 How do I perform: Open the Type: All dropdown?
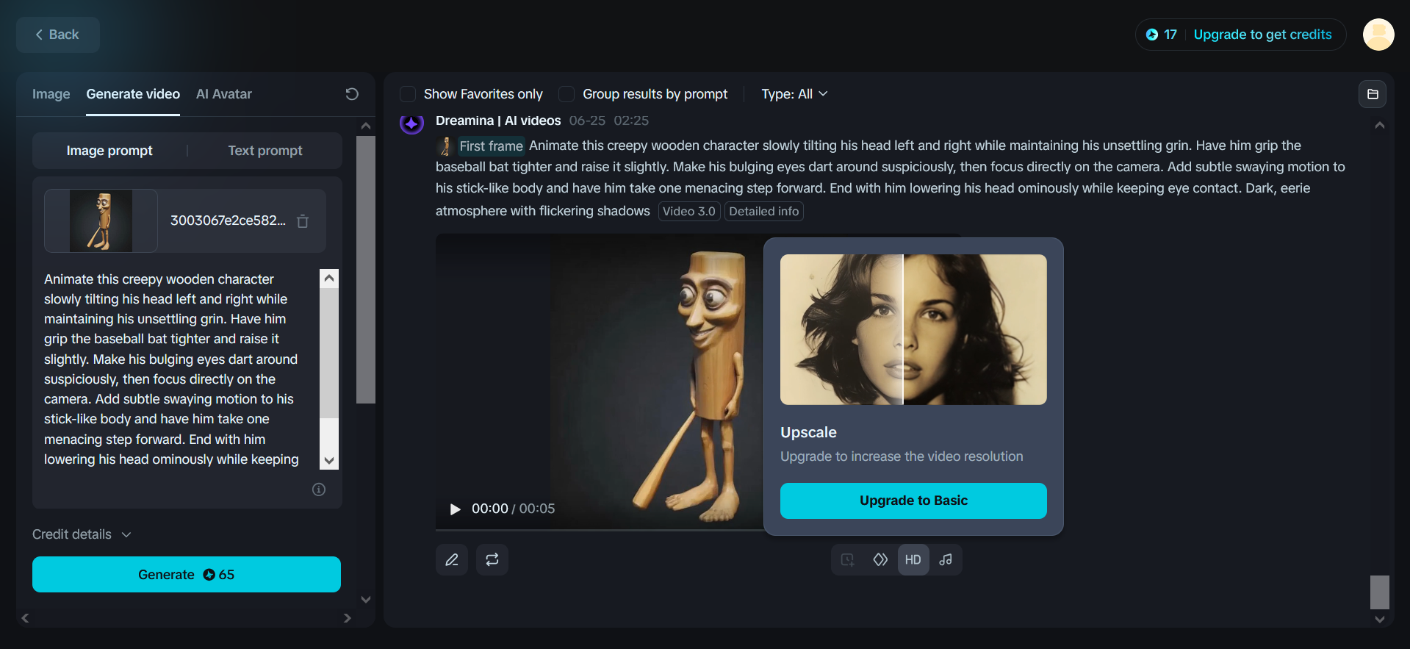794,94
